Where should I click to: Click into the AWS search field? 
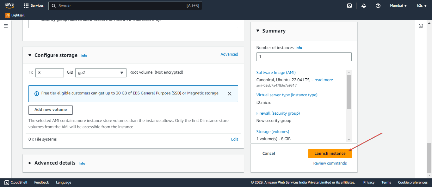click(x=125, y=6)
